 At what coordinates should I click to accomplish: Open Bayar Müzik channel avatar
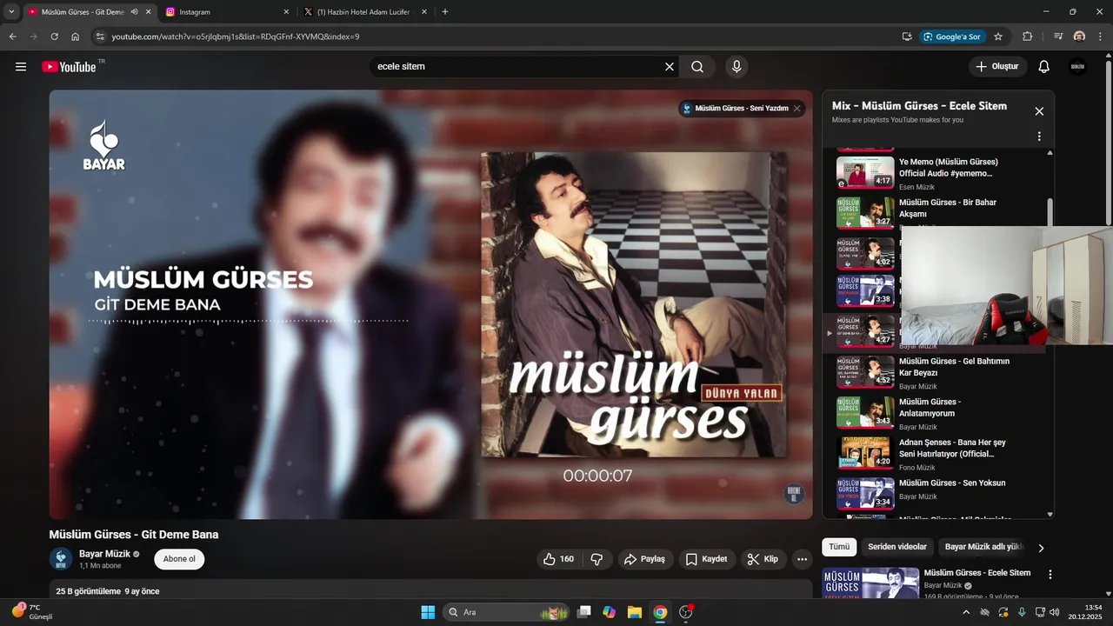coord(61,559)
